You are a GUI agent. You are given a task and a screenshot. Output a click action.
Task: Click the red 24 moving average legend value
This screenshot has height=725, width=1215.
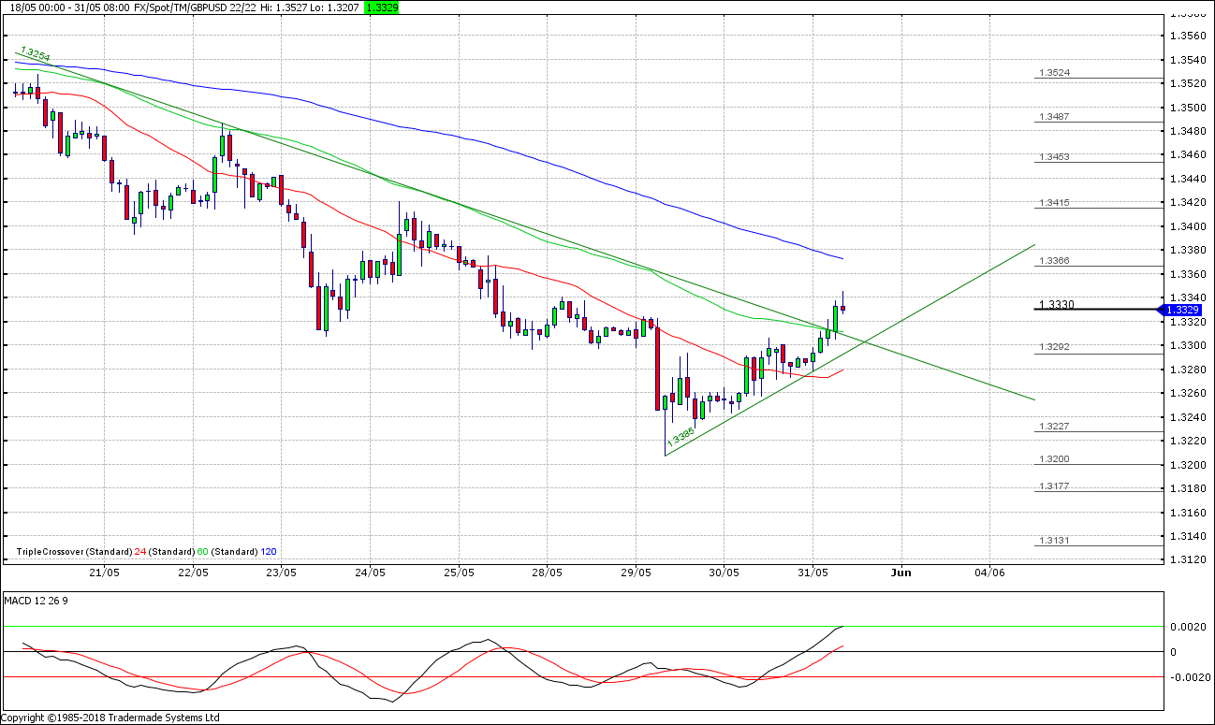140,552
